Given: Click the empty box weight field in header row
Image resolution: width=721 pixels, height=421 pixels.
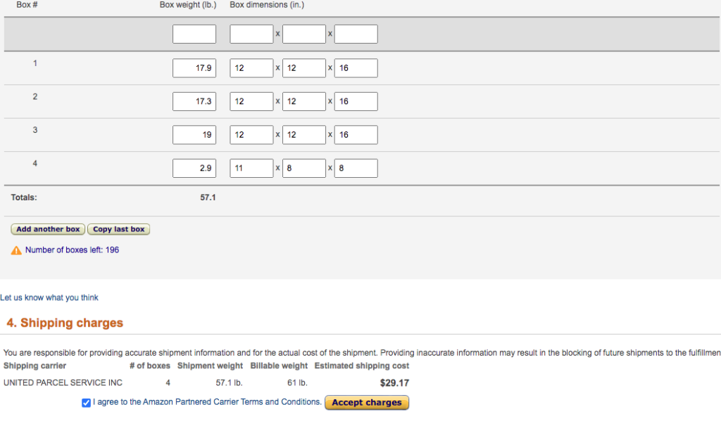Looking at the screenshot, I should pyautogui.click(x=194, y=34).
